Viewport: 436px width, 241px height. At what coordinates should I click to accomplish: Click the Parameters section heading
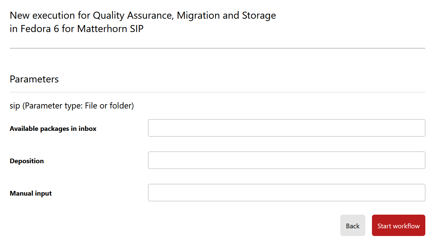click(34, 79)
